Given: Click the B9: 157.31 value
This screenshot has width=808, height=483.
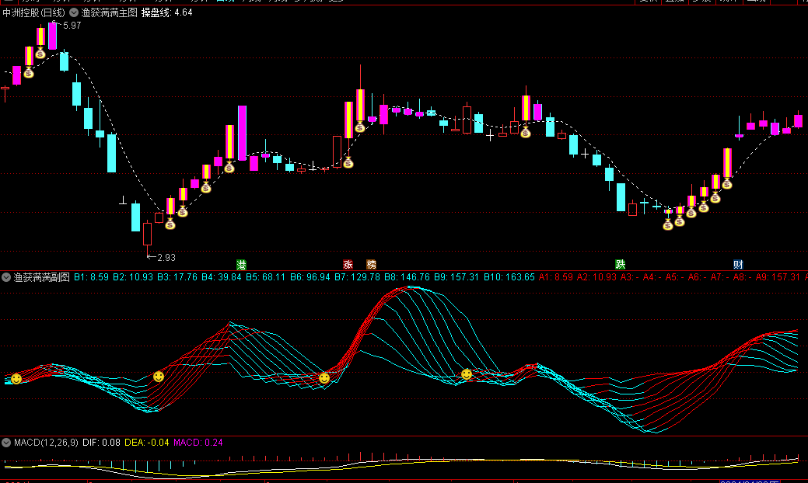Looking at the screenshot, I should tap(456, 277).
